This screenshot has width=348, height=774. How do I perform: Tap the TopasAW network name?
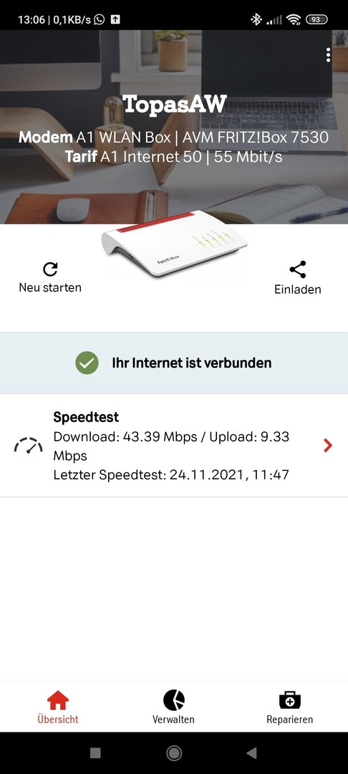(175, 104)
